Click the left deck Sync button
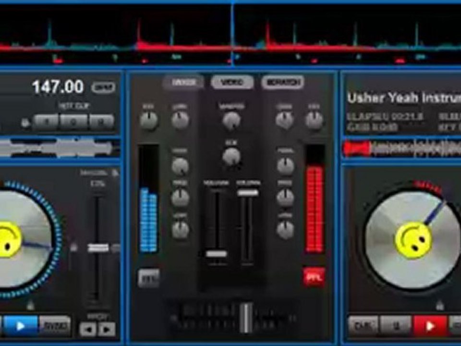Viewport: 461px width, 346px height. (x=55, y=326)
